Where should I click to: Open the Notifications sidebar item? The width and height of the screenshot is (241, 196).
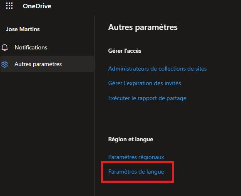(47, 47)
